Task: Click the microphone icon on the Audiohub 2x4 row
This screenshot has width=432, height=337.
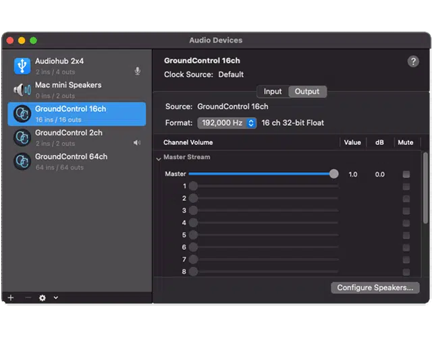Action: point(138,71)
